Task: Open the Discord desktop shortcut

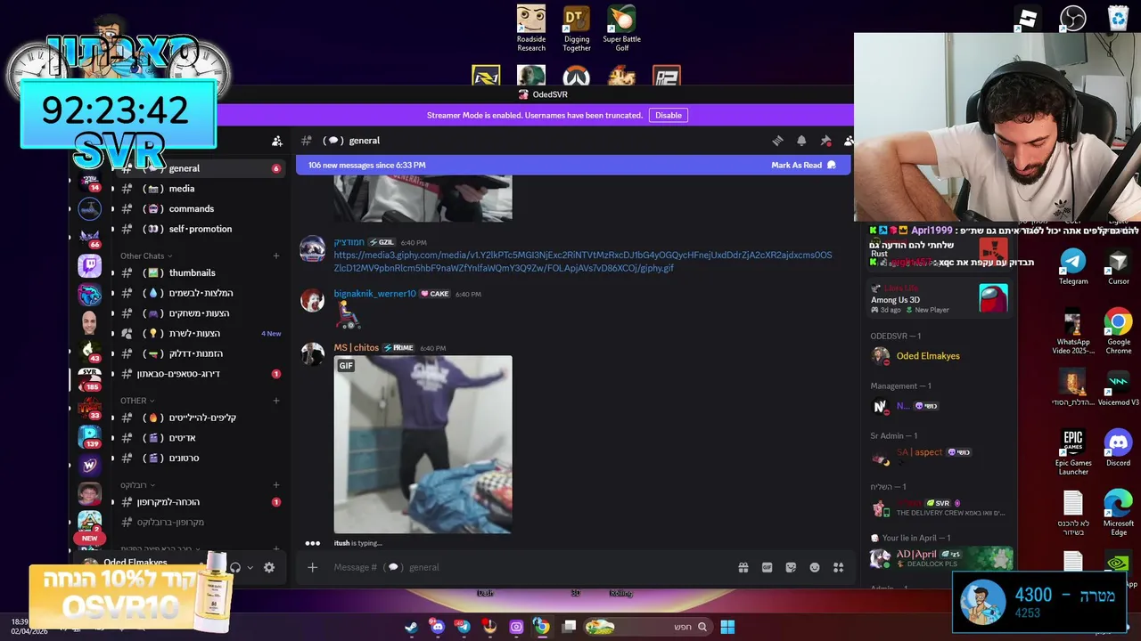Action: pos(1119,448)
